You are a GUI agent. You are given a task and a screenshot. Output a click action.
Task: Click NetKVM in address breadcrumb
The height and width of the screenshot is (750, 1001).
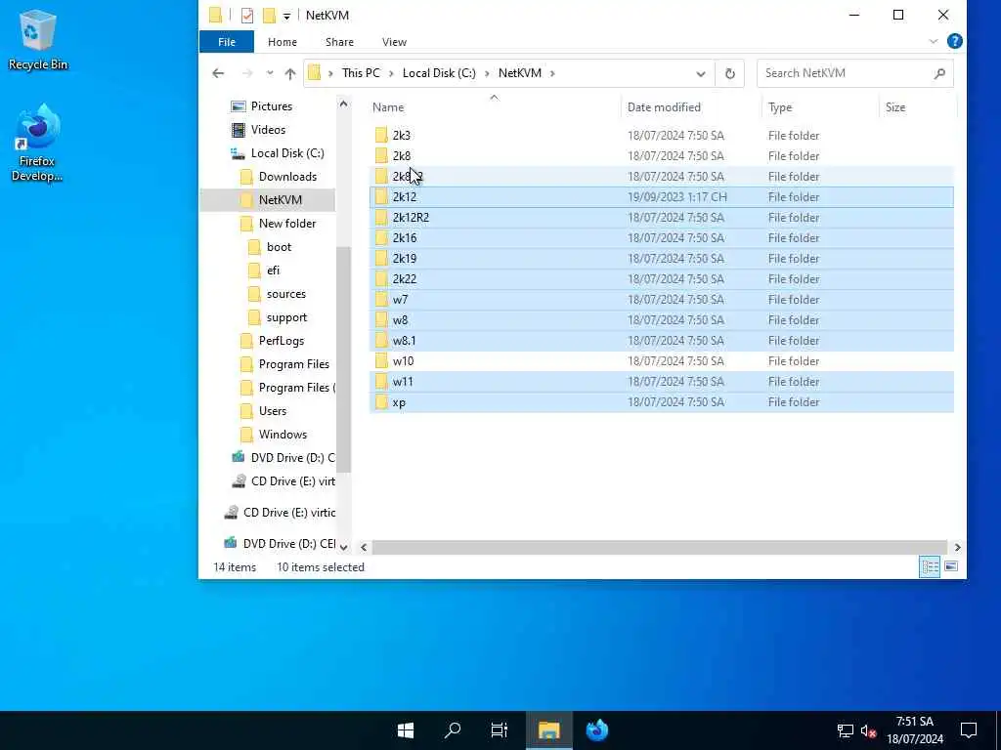[520, 73]
